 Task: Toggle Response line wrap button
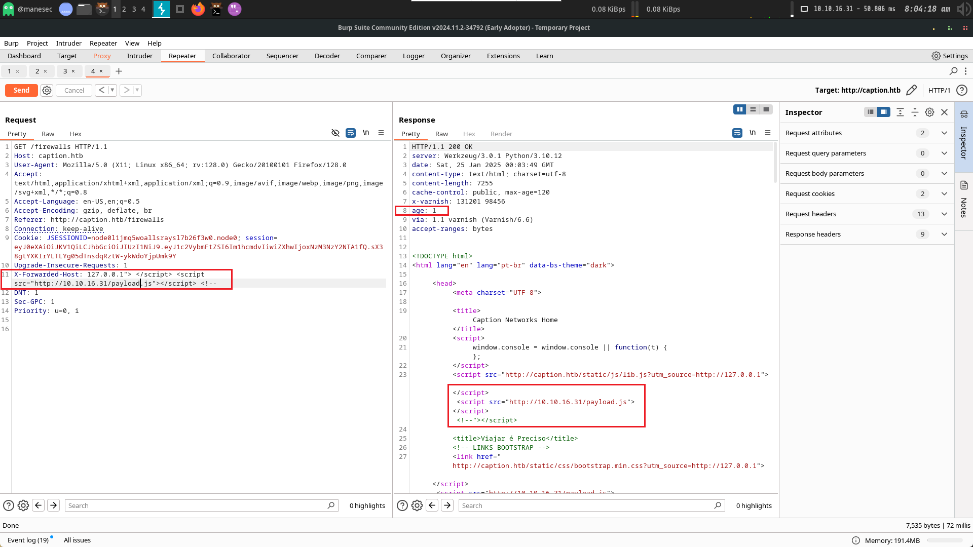pyautogui.click(x=737, y=133)
